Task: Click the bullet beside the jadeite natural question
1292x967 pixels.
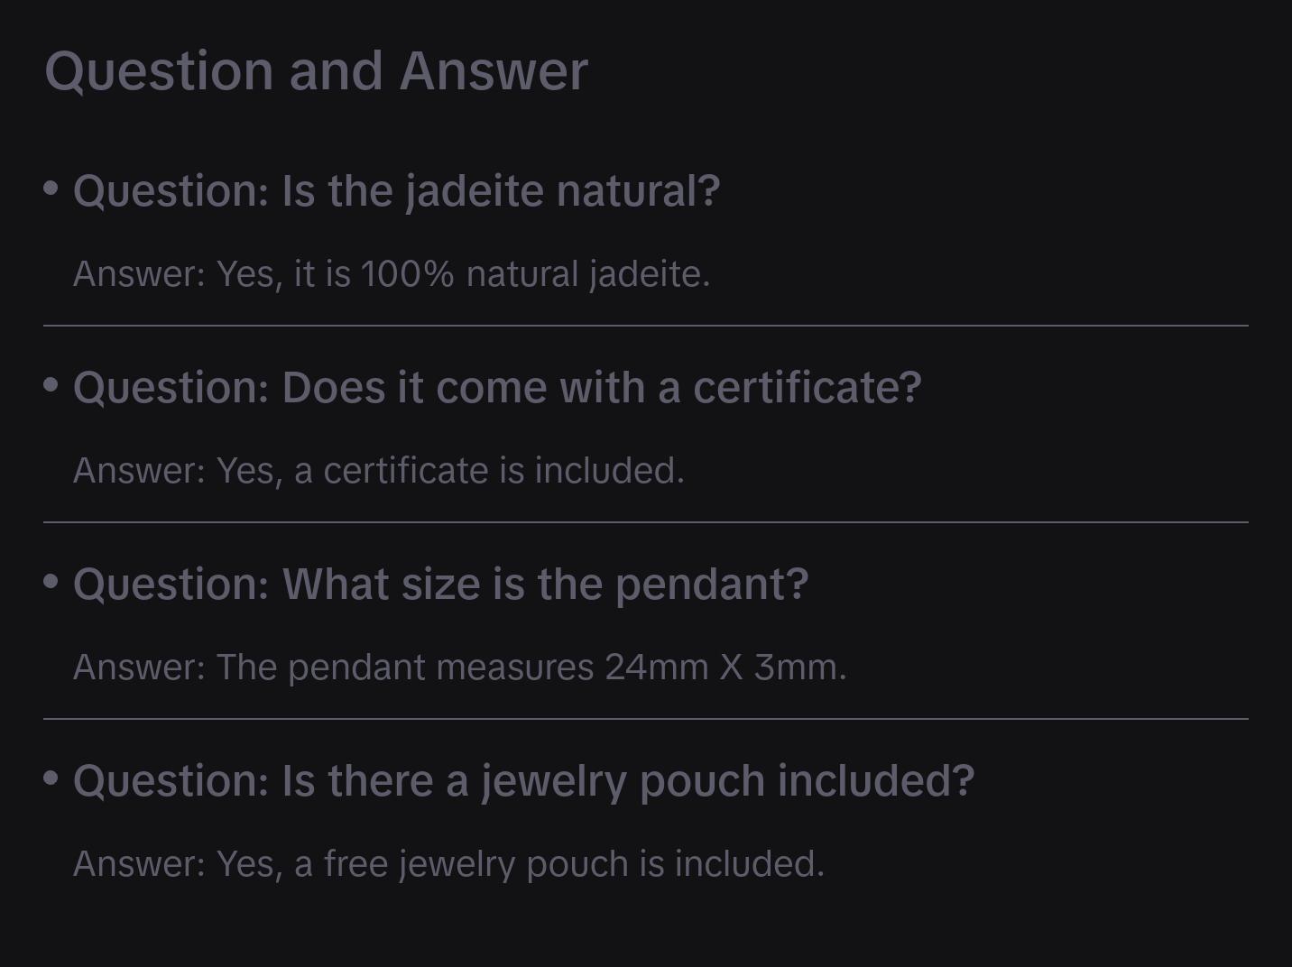Action: [x=51, y=189]
